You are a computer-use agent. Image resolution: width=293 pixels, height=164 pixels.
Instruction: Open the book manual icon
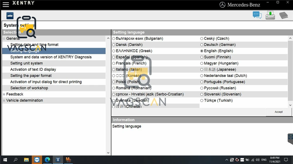pyautogui.click(x=283, y=15)
